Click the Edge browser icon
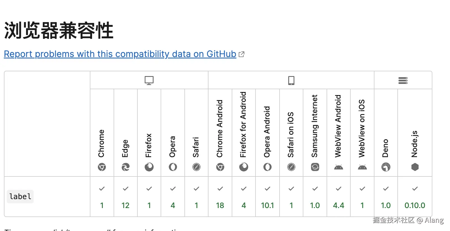The image size is (450, 231). pos(126,167)
